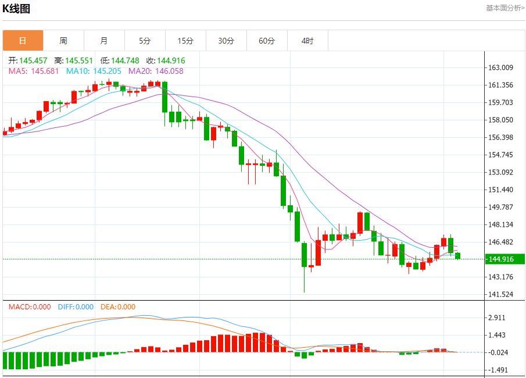Open the 15分 interval tab
The height and width of the screenshot is (378, 526).
185,41
